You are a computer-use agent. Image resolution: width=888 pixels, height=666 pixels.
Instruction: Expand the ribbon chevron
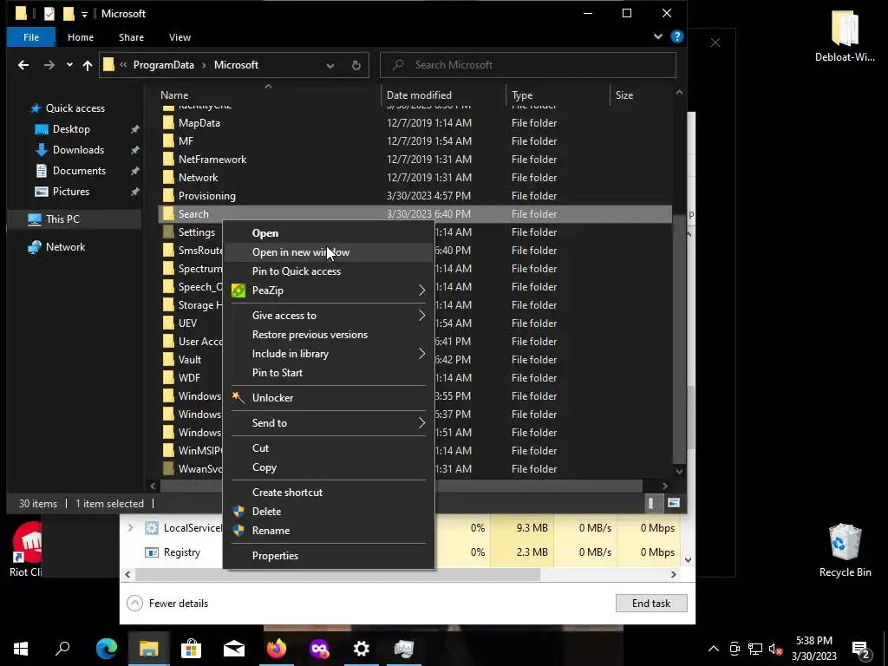(x=658, y=36)
